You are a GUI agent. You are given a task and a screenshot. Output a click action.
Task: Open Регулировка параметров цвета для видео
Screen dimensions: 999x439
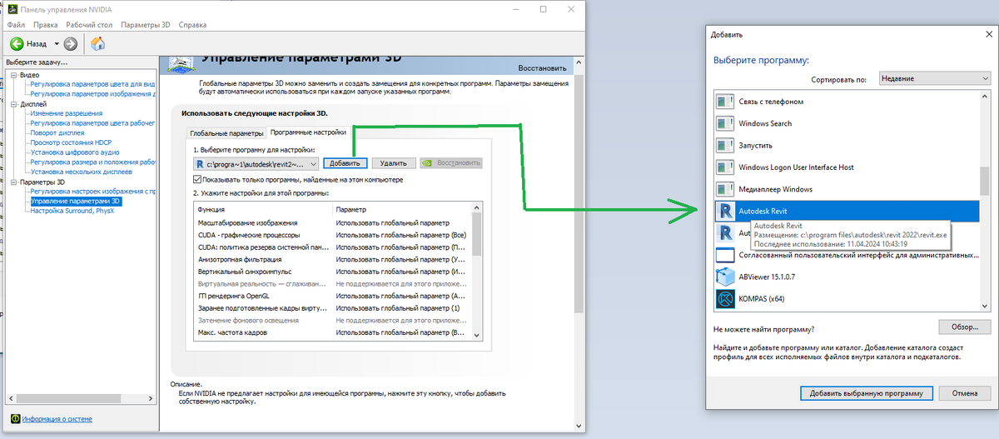(x=92, y=84)
